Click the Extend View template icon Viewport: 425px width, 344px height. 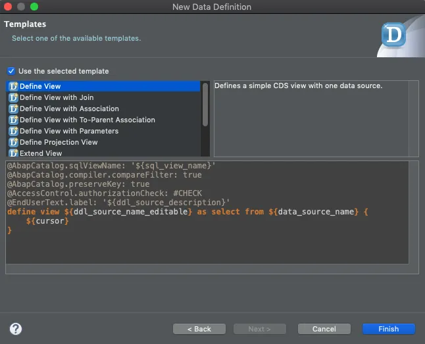click(13, 153)
